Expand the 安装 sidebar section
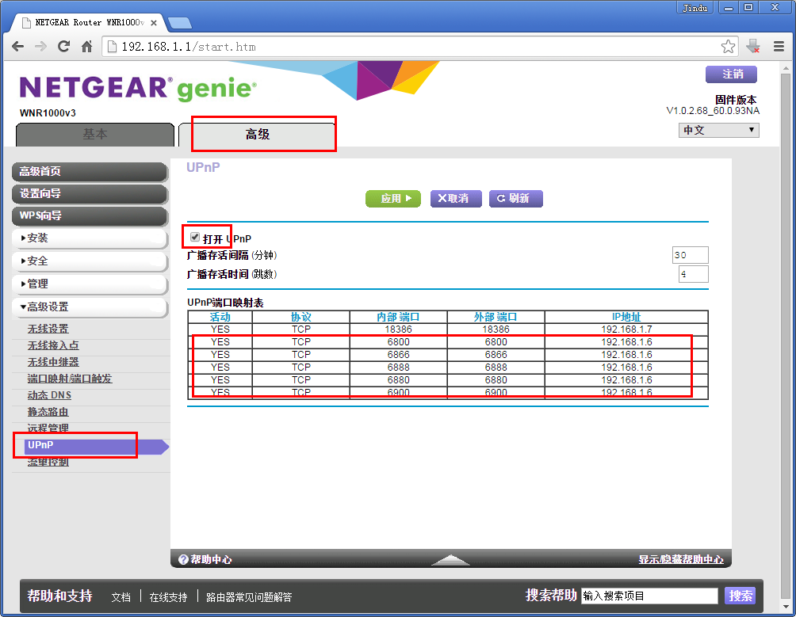Image resolution: width=796 pixels, height=617 pixels. click(90, 238)
